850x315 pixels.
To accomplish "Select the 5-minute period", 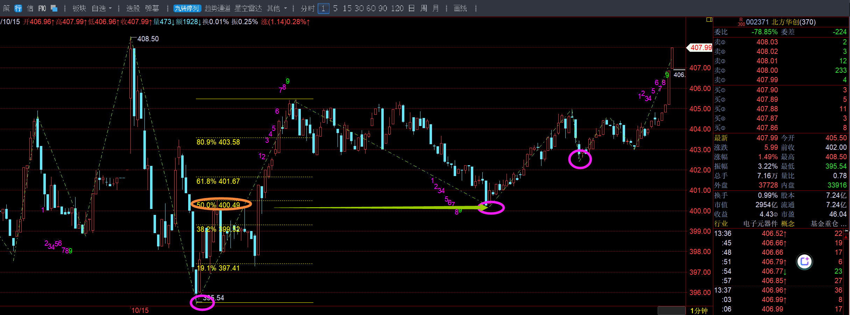I will [335, 8].
